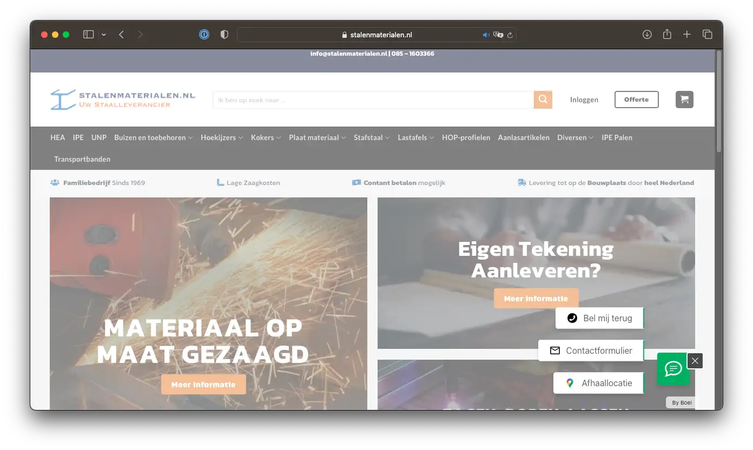This screenshot has width=753, height=450.
Task: Click the sparks sawing banner image
Action: pos(208,303)
